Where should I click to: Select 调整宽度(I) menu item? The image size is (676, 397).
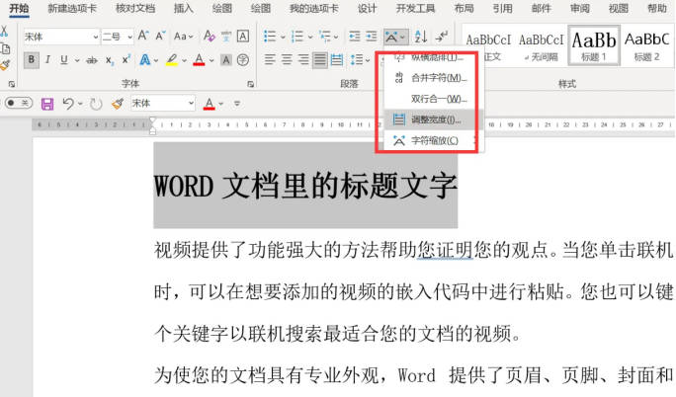click(x=432, y=119)
